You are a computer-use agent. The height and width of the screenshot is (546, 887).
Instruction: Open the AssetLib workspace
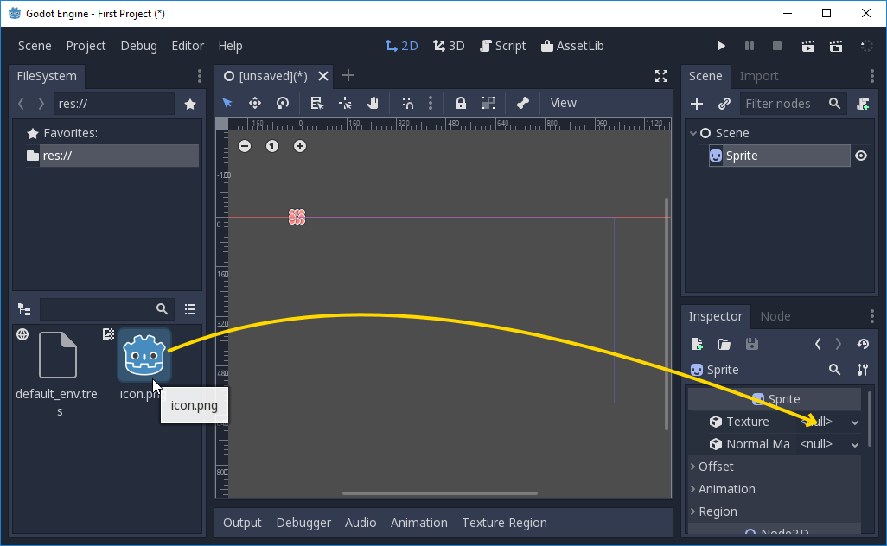572,46
